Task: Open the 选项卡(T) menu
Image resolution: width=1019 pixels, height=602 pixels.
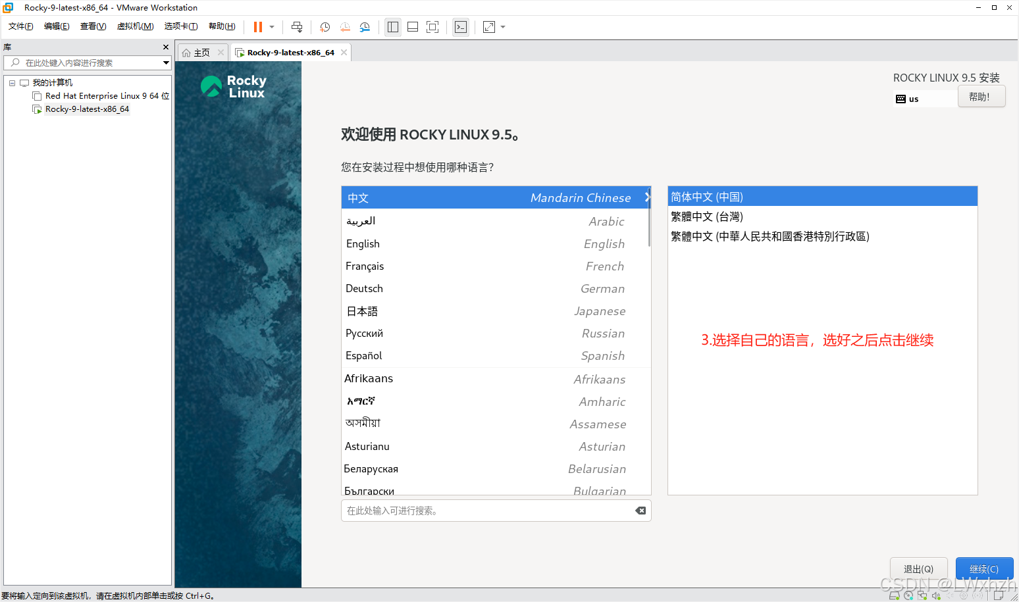Action: pyautogui.click(x=181, y=26)
